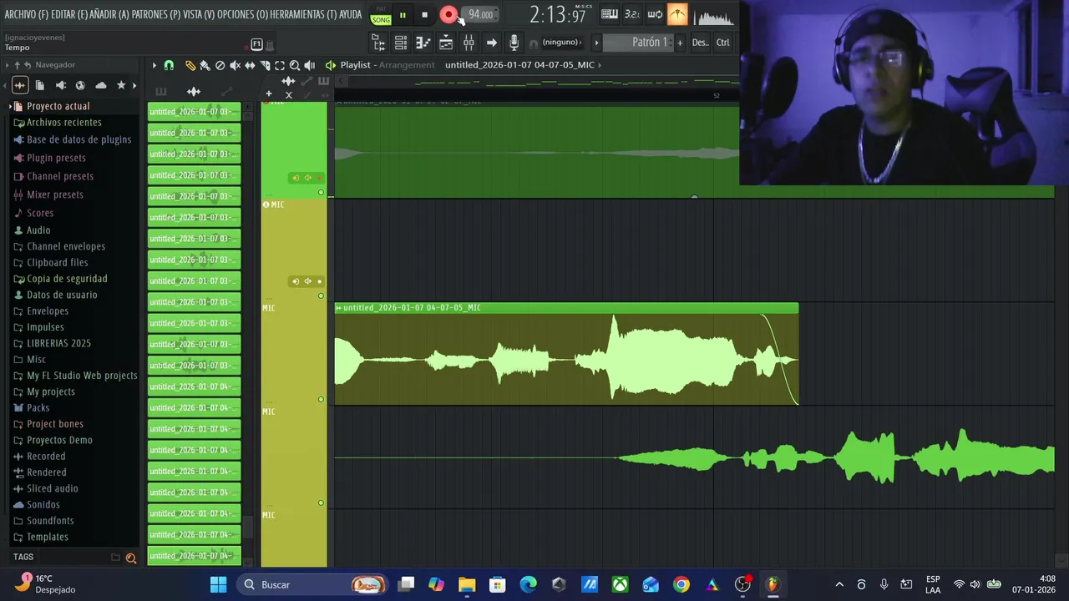Open Google Chrome from the taskbar
Screen dimensions: 1069x601
681,584
